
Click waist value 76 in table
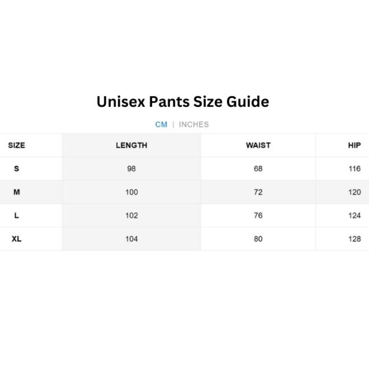[258, 215]
